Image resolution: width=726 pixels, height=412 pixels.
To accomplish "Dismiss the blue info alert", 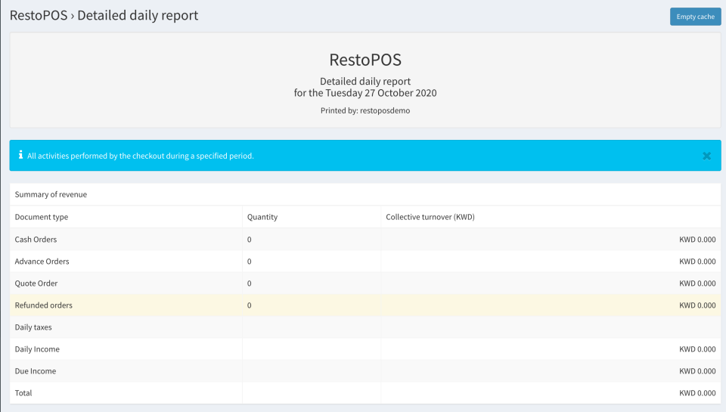I will click(x=706, y=156).
